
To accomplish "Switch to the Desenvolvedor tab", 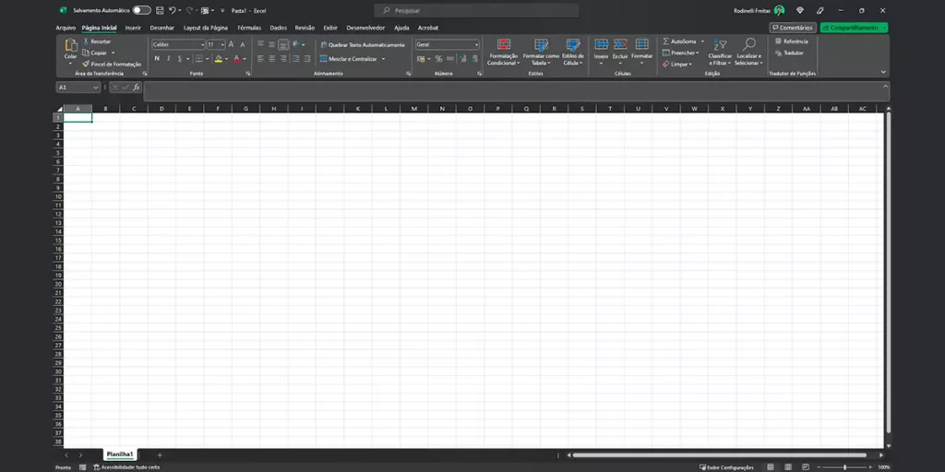I will click(365, 28).
